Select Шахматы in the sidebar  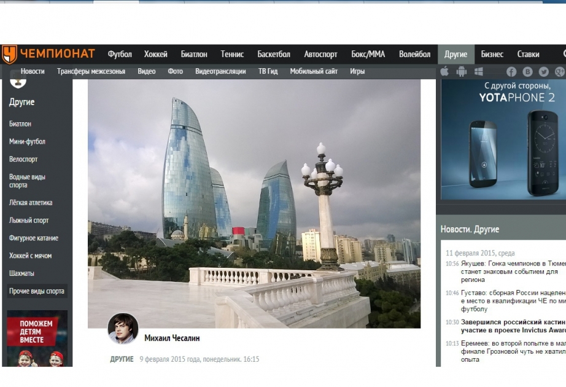21,273
